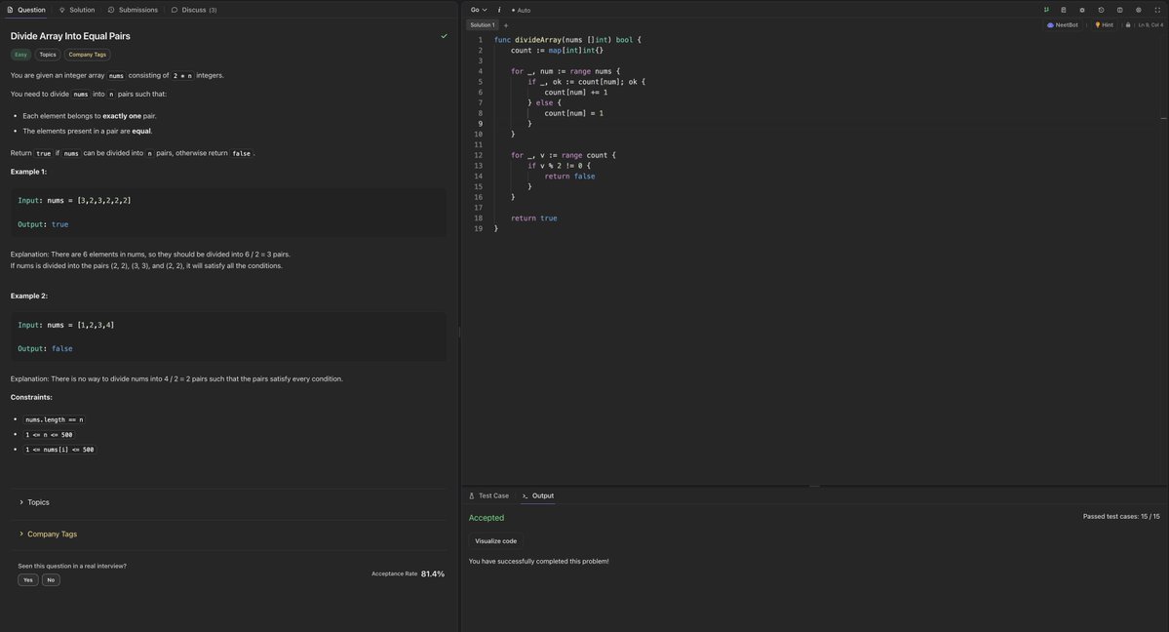This screenshot has height=632, width=1169.
Task: Open the NeetBot assistant
Action: pos(1063,24)
